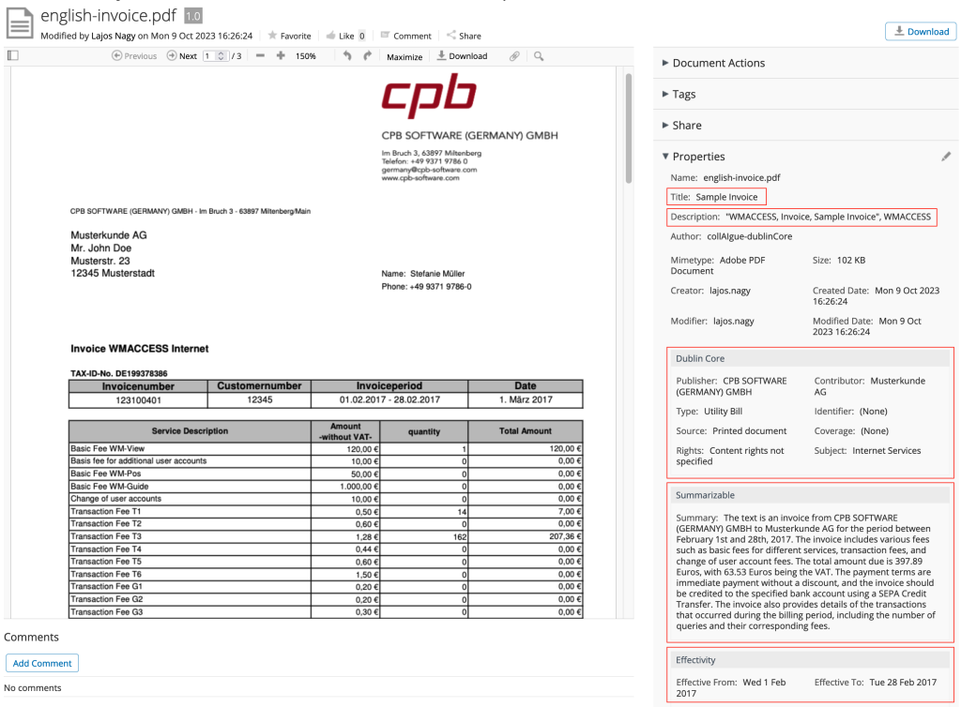Click the www.cpb-software.com address in the PDF
Image resolution: width=961 pixels, height=707 pixels.
420,178
